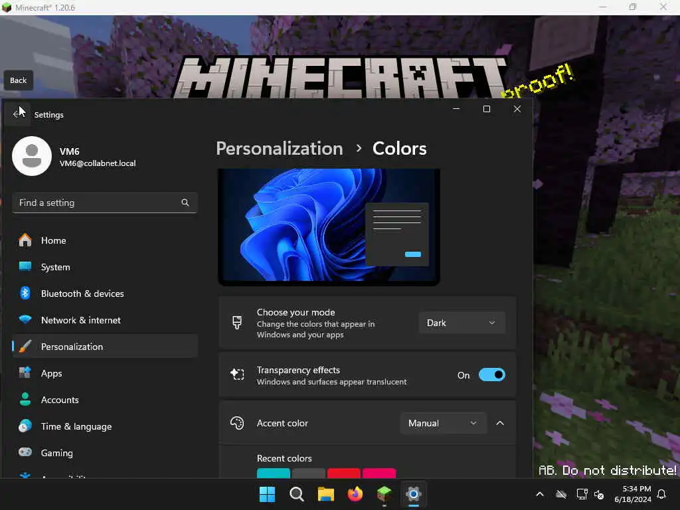Select Personalization in the sidebar
Viewport: 680px width, 510px height.
click(x=105, y=347)
